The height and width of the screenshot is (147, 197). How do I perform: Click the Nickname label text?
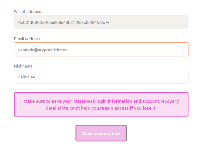[23, 66]
